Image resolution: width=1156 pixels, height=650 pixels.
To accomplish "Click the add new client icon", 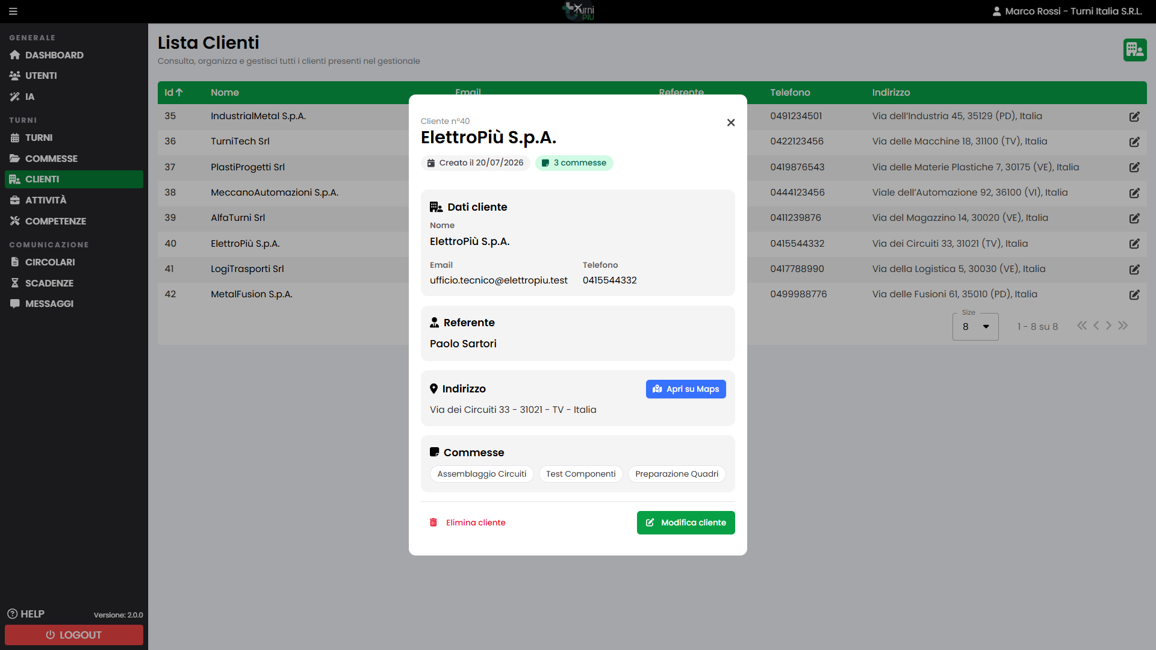I will 1135,49.
